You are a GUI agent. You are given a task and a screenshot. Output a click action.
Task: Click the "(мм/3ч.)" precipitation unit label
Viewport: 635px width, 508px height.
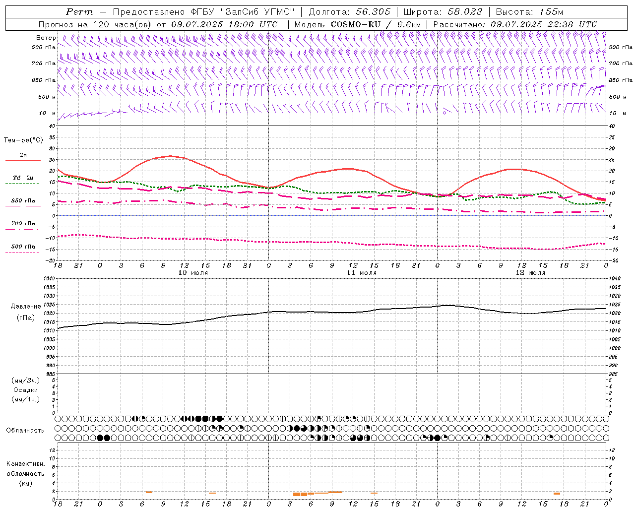[25, 381]
